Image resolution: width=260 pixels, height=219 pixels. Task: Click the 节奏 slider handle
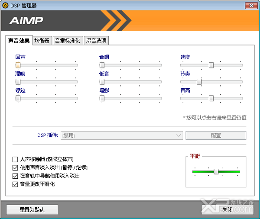coord(199,82)
